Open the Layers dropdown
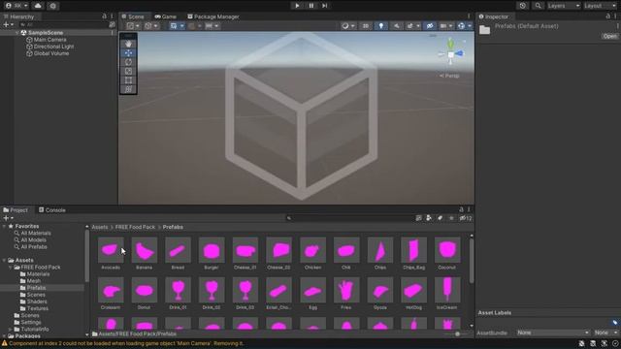 point(564,6)
